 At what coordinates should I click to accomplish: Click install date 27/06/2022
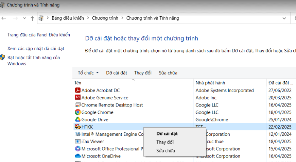click(x=280, y=90)
